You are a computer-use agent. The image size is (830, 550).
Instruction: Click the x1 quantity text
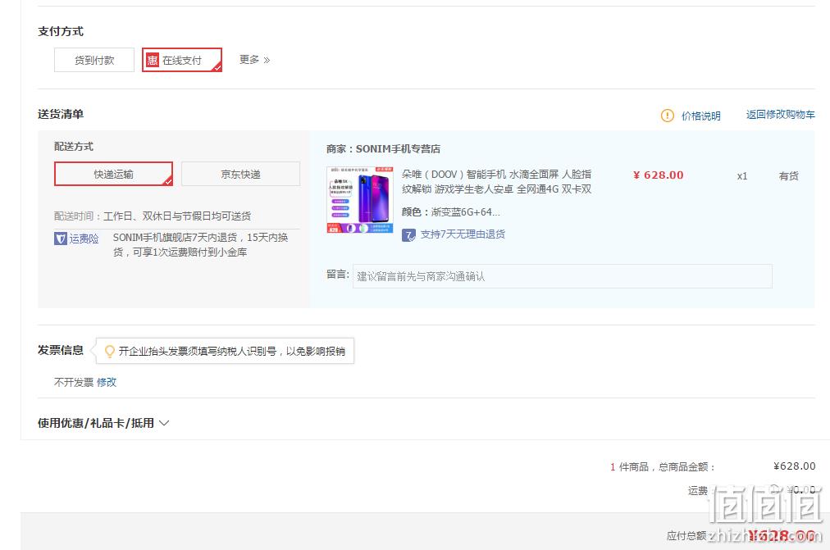click(x=742, y=175)
